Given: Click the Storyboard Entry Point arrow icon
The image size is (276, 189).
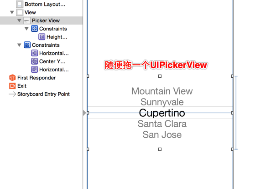Looking at the screenshot, I should pos(12,94).
